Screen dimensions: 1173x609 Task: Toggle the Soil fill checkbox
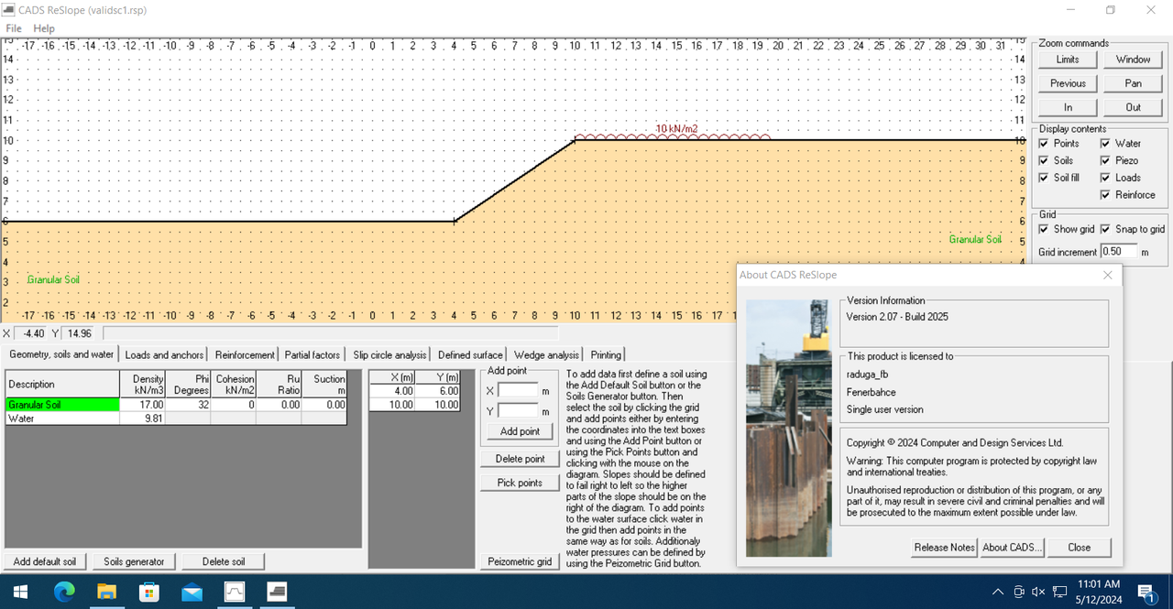coord(1044,178)
